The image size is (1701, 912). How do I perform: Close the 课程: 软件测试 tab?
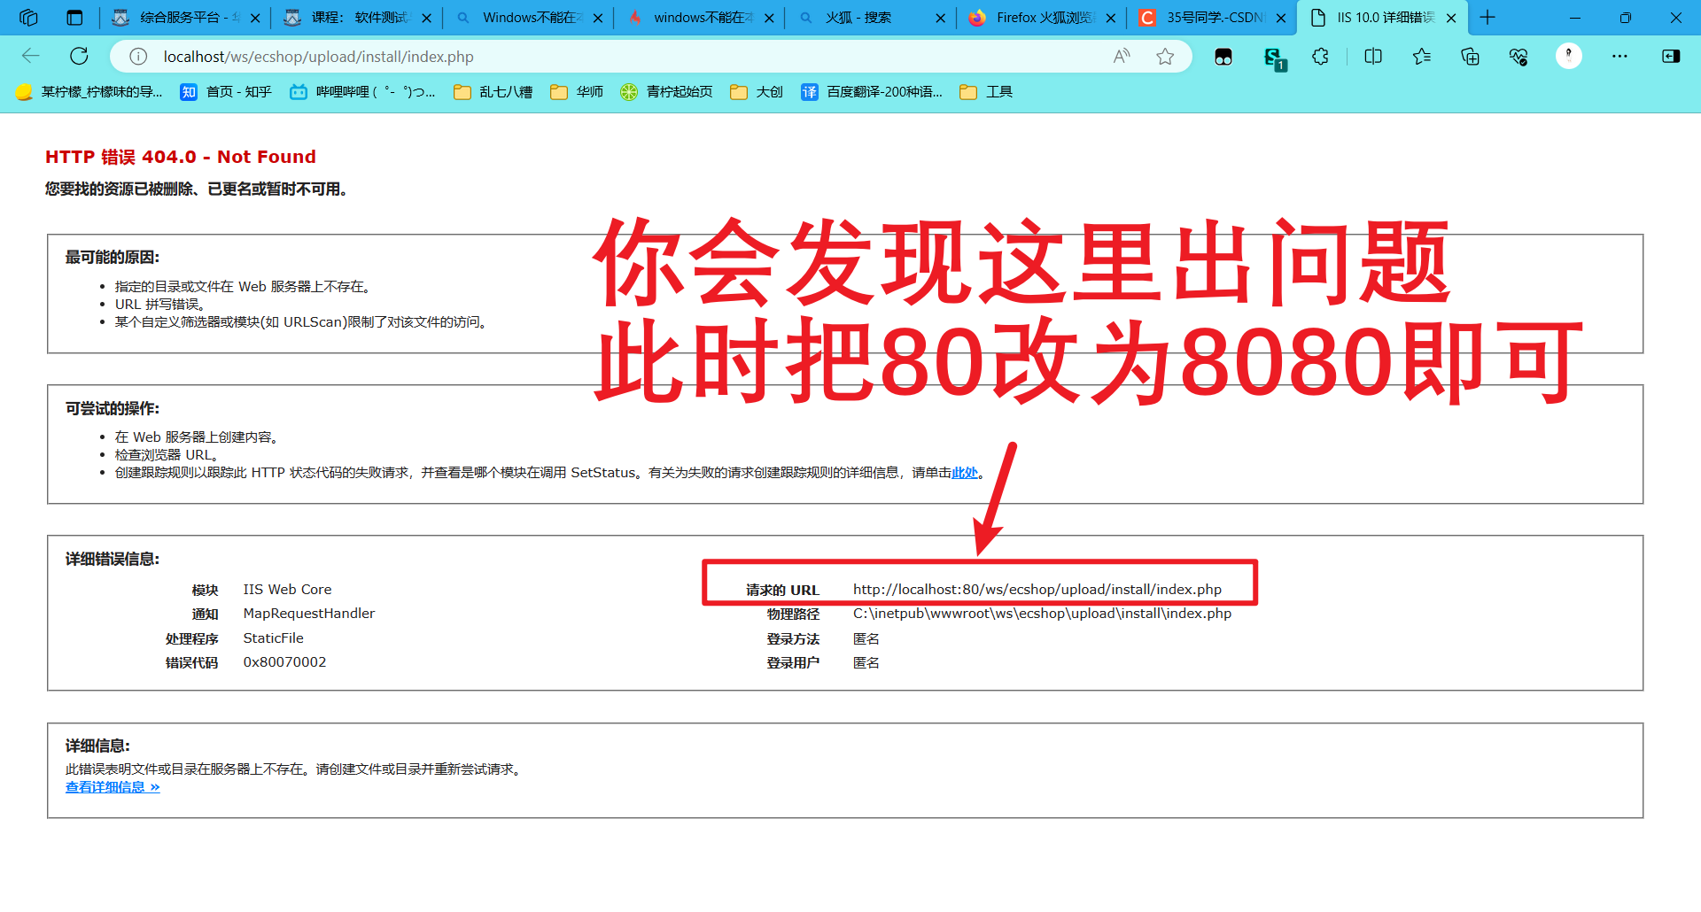click(x=426, y=18)
